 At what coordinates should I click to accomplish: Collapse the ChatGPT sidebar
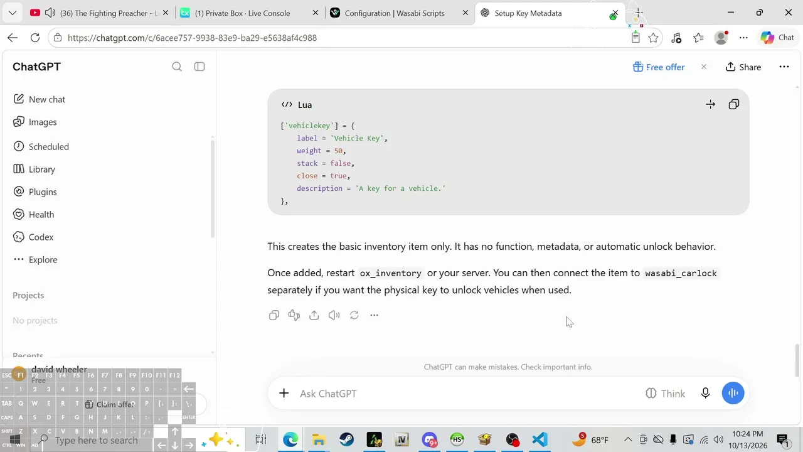(x=199, y=67)
